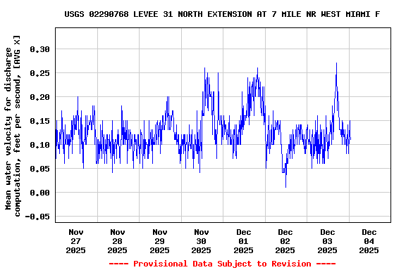
Task: Click the y-axis label 0.00
Action: [39, 193]
